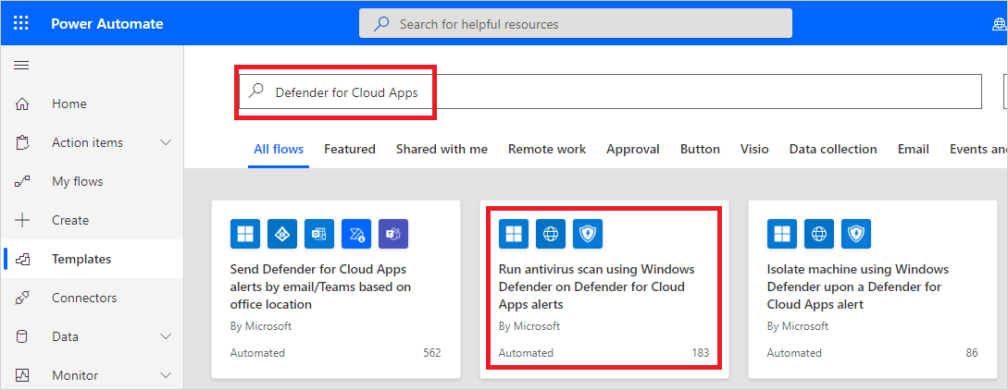Click the Create plus icon
The image size is (1008, 390).
coord(22,220)
